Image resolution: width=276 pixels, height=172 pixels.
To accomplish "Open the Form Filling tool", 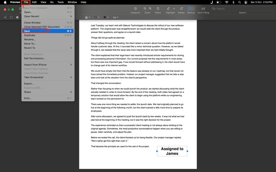I will tap(203, 8).
